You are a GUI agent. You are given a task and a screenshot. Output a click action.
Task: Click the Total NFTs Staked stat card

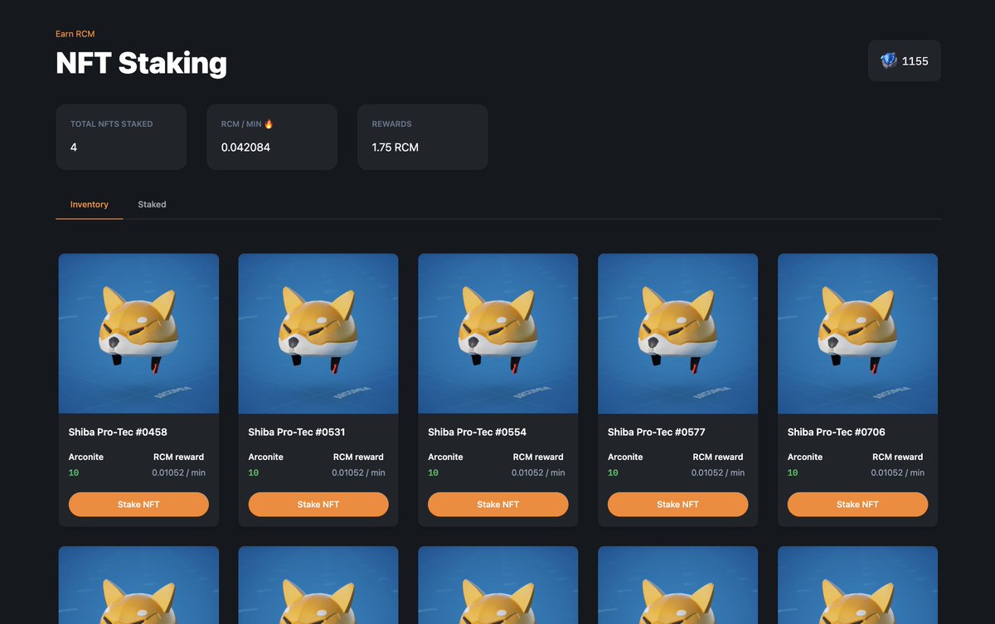point(121,137)
